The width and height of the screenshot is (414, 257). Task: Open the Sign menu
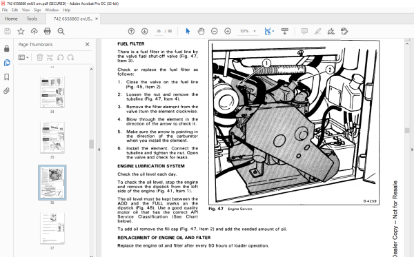pyautogui.click(x=37, y=10)
